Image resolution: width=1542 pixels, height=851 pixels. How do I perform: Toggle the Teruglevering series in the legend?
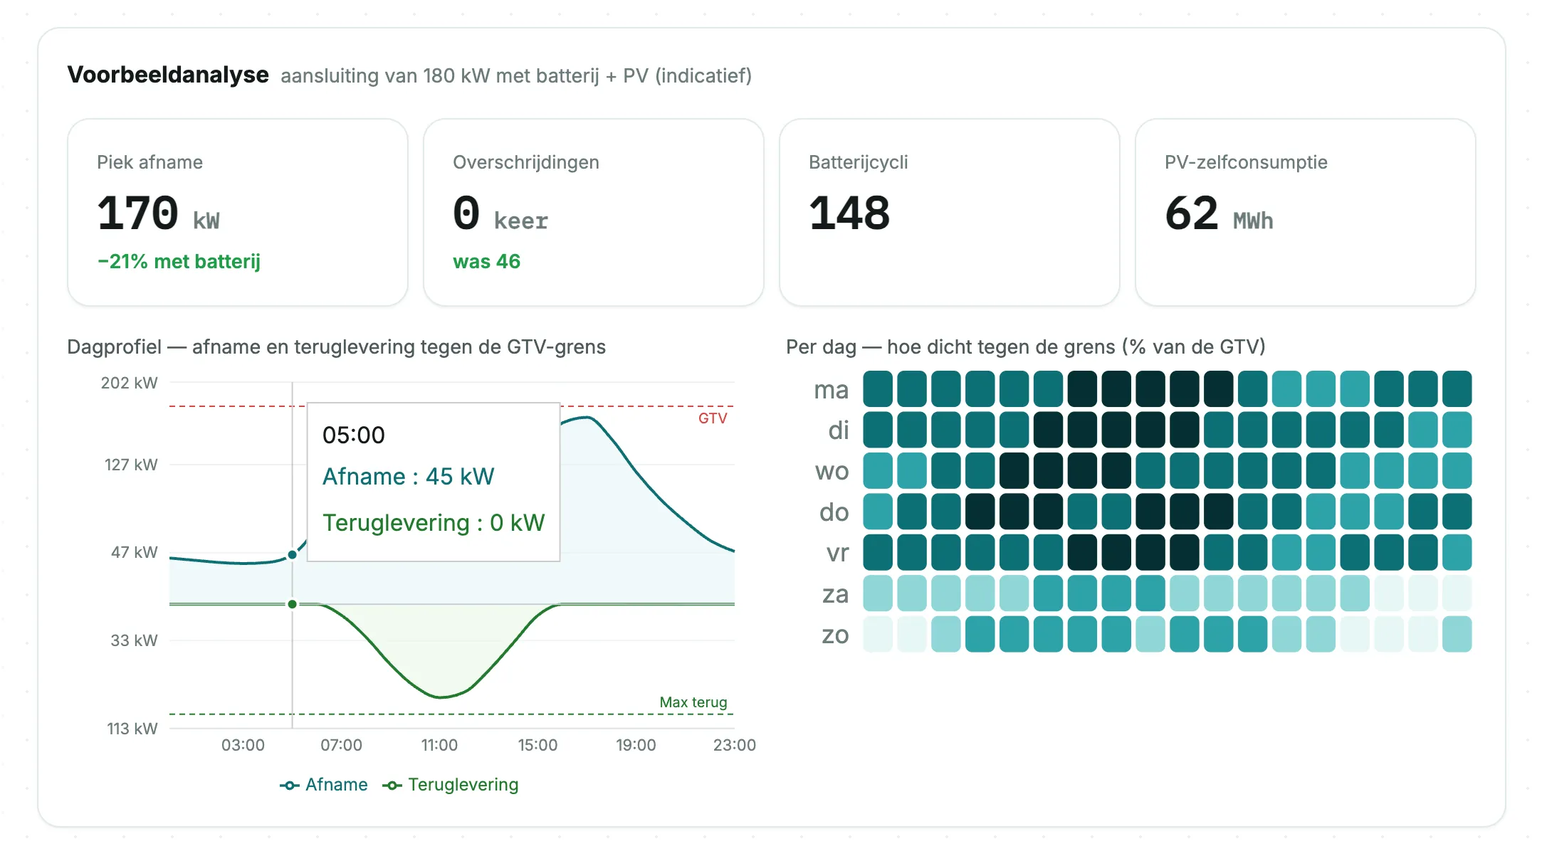coord(451,785)
